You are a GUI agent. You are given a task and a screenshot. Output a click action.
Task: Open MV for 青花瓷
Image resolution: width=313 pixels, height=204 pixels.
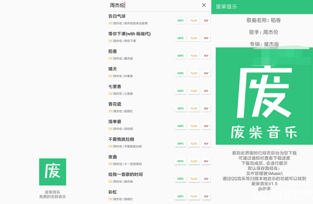tap(206, 109)
